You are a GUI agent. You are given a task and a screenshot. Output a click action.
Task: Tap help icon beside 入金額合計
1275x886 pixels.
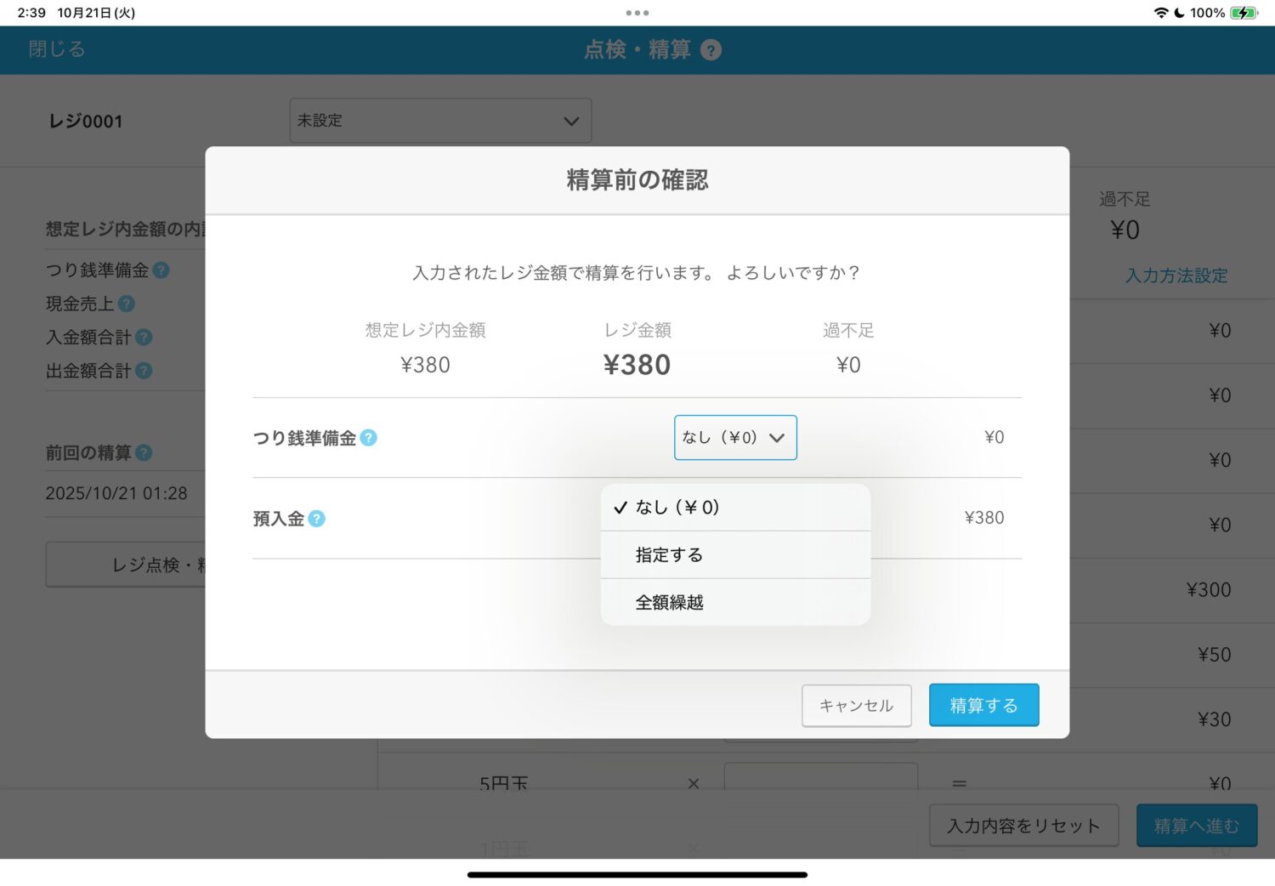144,338
